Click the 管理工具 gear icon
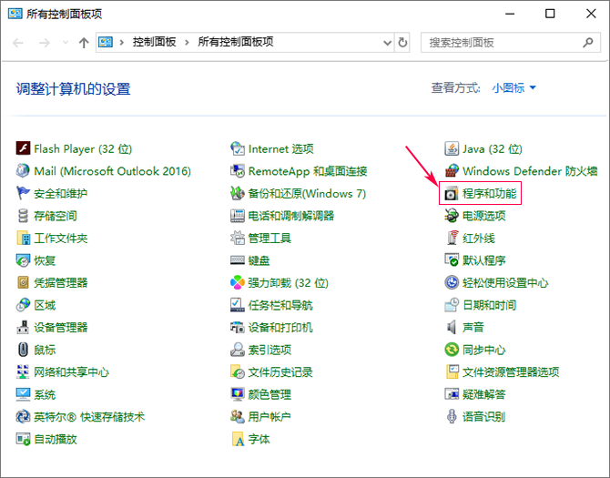 point(238,238)
